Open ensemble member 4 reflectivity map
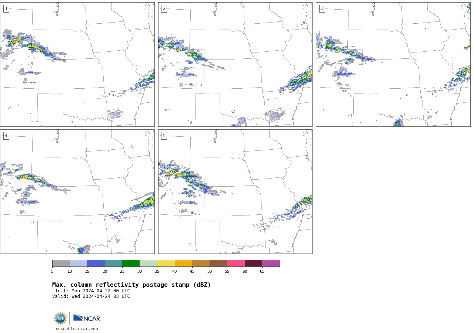The width and height of the screenshot is (474, 333). [x=77, y=191]
